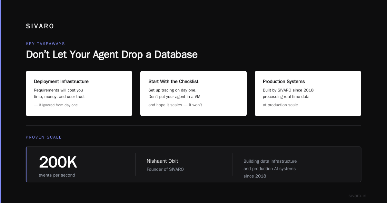Click 'time, money, and user trust' text
The height and width of the screenshot is (203, 387).
(59, 97)
